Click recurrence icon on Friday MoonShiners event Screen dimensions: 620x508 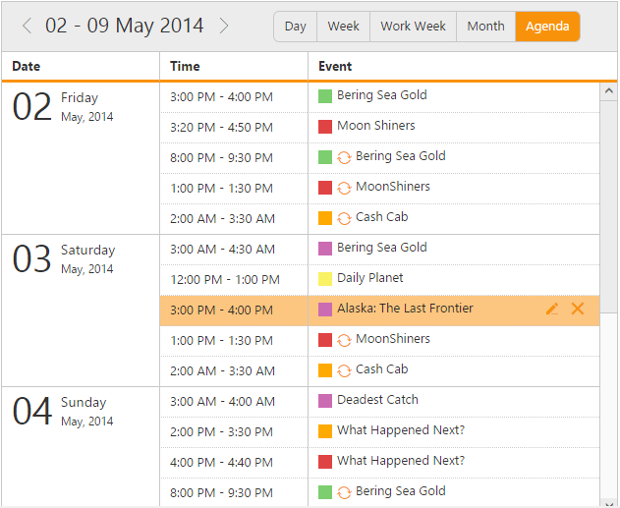344,188
